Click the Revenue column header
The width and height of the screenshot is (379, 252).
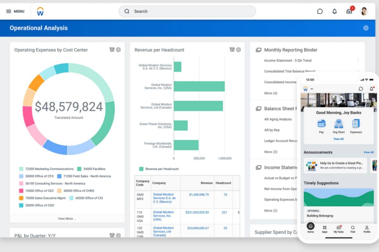point(207,183)
